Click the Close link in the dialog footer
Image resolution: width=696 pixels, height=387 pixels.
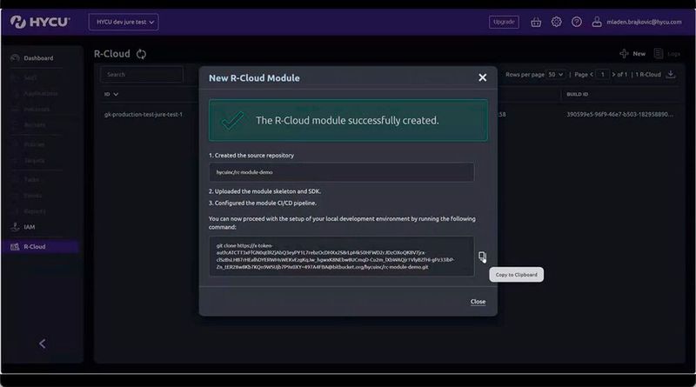point(478,302)
